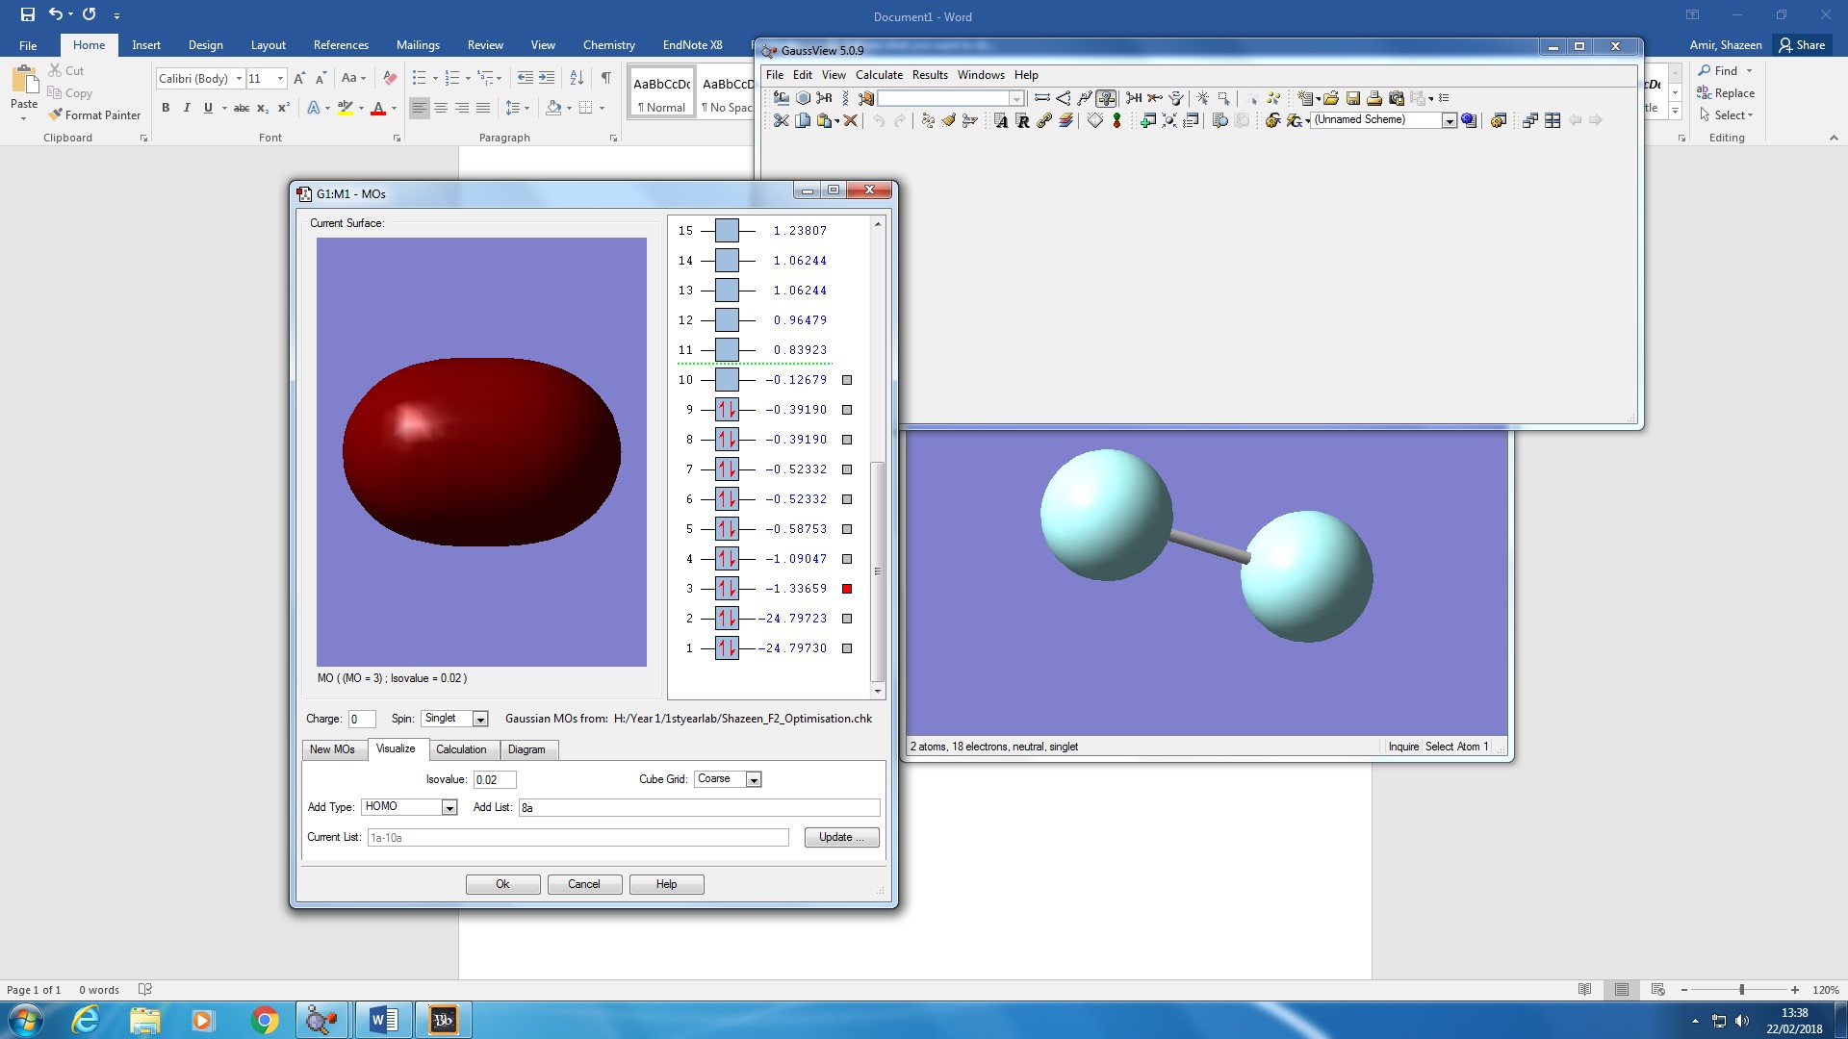
Task: Select the Modify Bond tool icon
Action: click(x=1041, y=98)
